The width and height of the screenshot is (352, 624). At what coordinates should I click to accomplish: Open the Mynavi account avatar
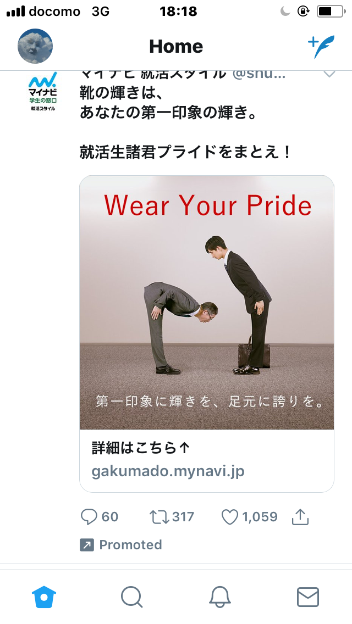pos(43,92)
